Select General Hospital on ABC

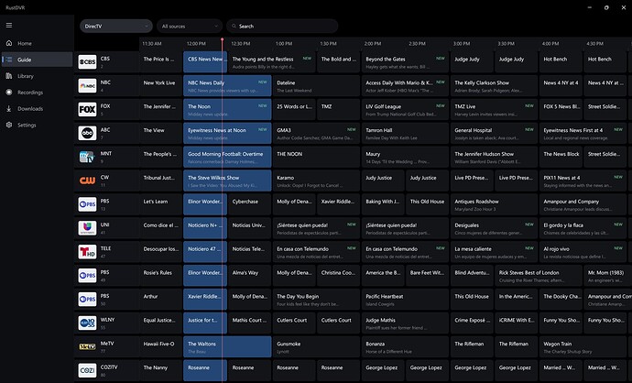click(495, 133)
